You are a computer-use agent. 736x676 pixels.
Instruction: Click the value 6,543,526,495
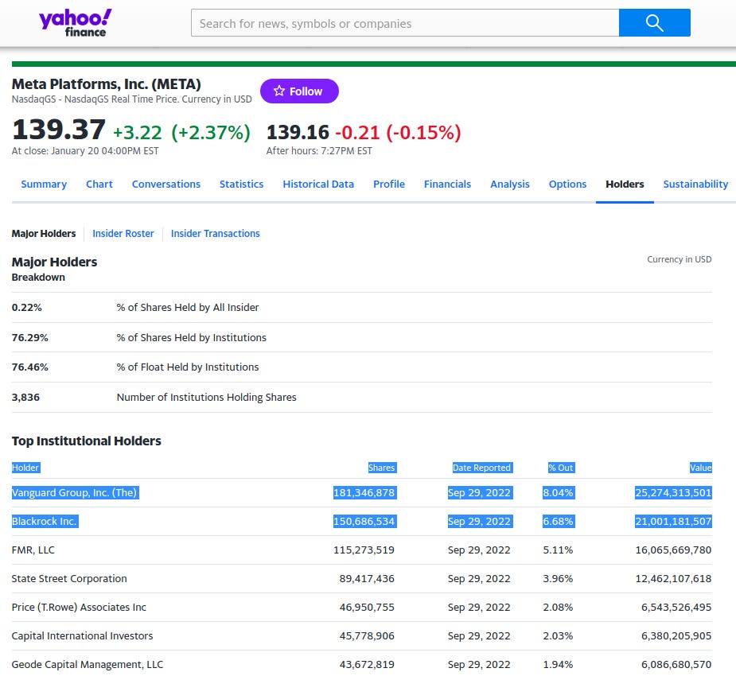(676, 607)
